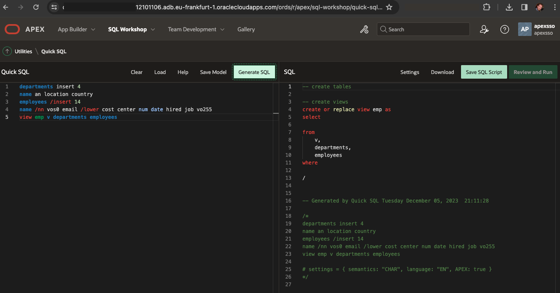Open site information icon in address bar

[x=54, y=7]
